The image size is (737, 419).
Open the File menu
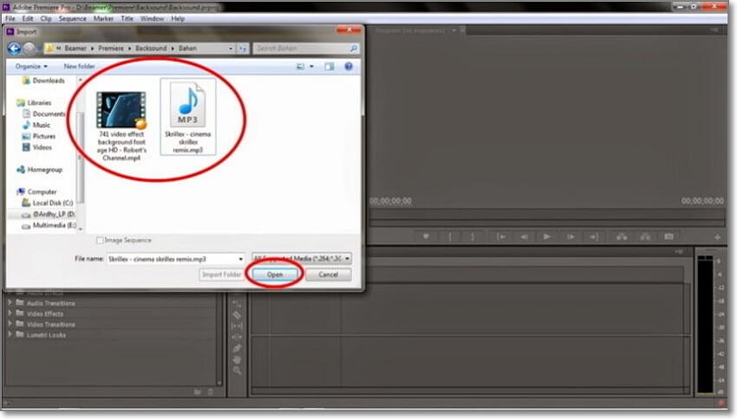(10, 18)
